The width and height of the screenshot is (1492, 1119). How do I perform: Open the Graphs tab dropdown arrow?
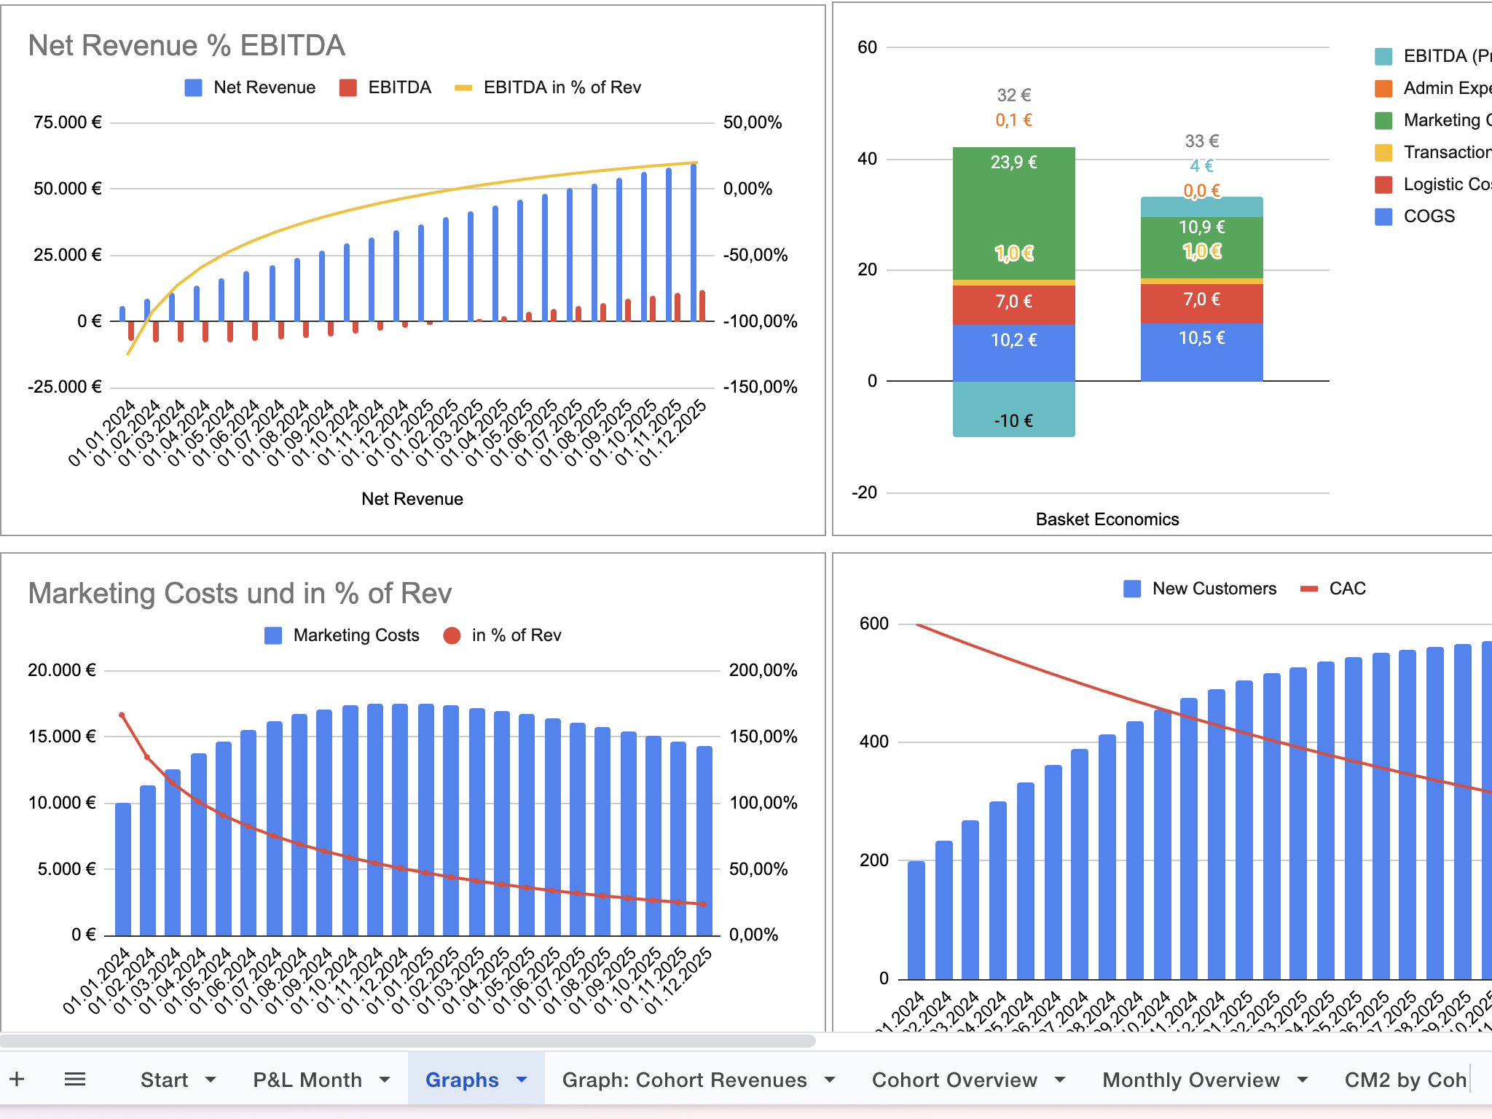[x=522, y=1080]
